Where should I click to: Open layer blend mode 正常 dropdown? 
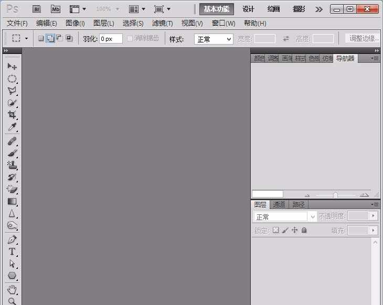click(x=285, y=216)
